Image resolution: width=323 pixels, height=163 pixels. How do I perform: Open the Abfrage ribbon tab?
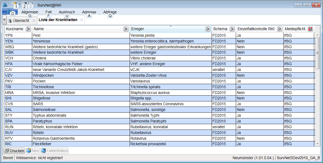110,12
